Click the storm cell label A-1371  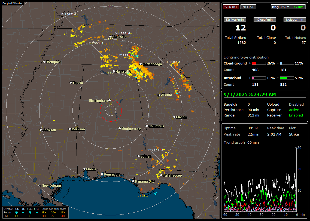pyautogui.click(x=156, y=149)
